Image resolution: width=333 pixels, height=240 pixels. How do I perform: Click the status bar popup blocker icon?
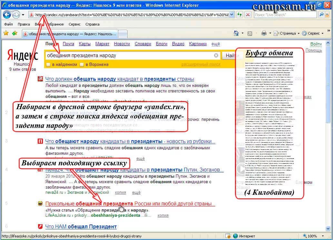pos(228,236)
